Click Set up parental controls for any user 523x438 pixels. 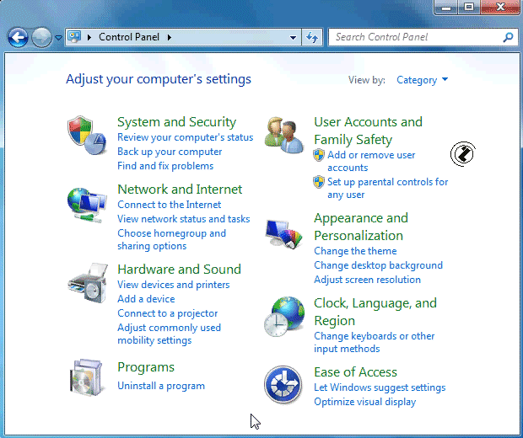[x=387, y=188]
